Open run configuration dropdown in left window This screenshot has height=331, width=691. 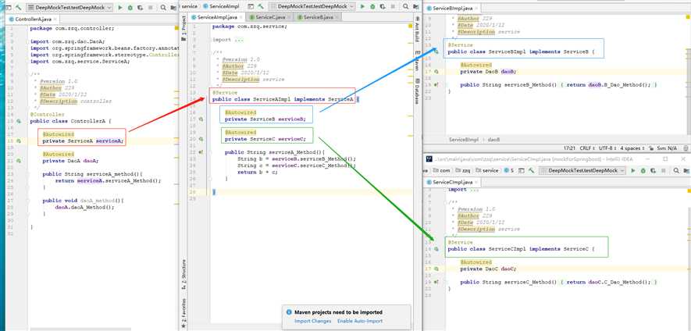pyautogui.click(x=70, y=7)
